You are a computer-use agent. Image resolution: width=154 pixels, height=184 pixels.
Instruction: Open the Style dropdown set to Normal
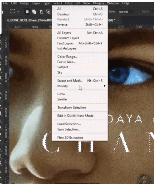coord(128,12)
